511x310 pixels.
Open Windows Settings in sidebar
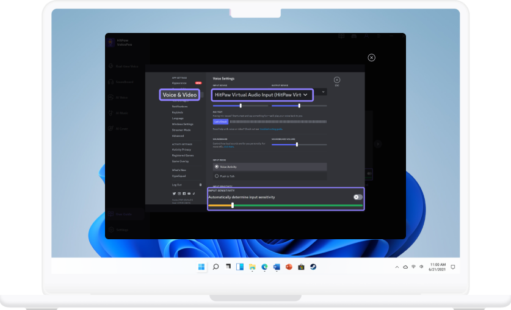pyautogui.click(x=183, y=124)
